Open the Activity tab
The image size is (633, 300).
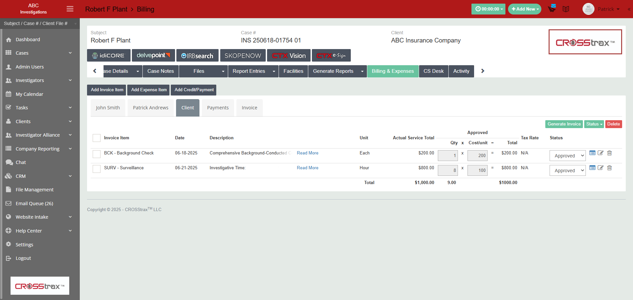tap(461, 71)
